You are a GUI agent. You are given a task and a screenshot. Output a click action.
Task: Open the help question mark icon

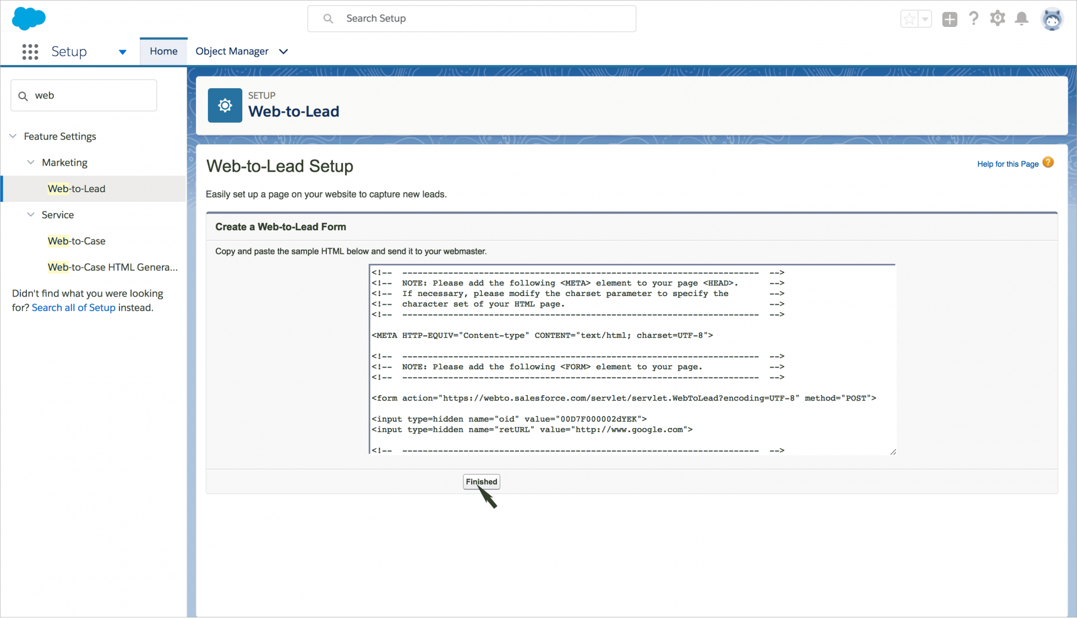974,19
